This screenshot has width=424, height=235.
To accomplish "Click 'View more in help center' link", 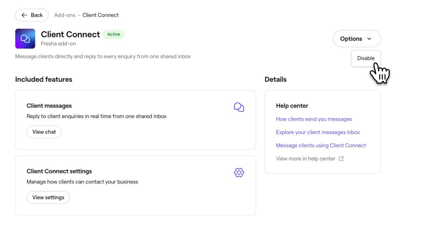I will point(306,159).
